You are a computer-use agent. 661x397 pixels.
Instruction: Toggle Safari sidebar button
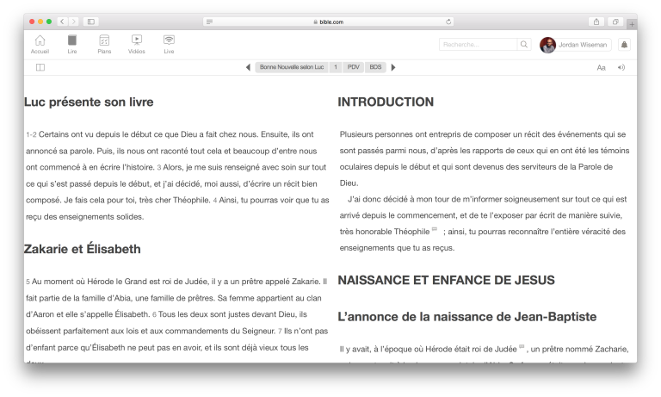click(91, 22)
